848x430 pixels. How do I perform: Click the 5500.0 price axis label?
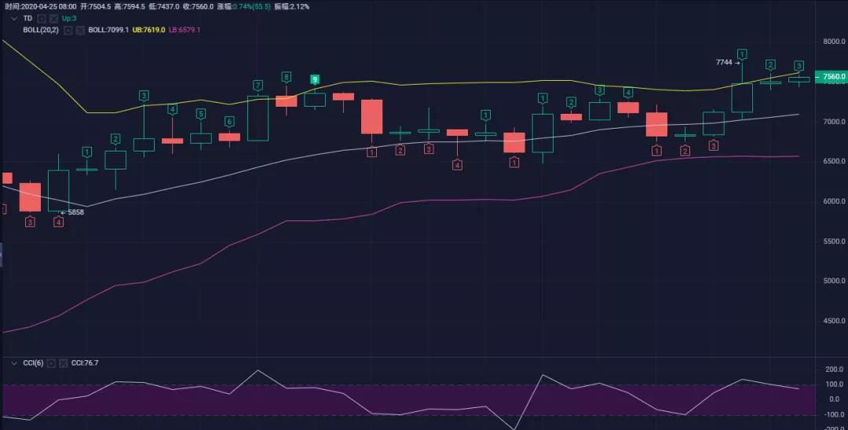[x=834, y=242]
